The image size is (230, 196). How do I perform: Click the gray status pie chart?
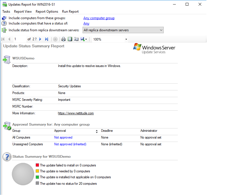pyautogui.click(x=23, y=174)
